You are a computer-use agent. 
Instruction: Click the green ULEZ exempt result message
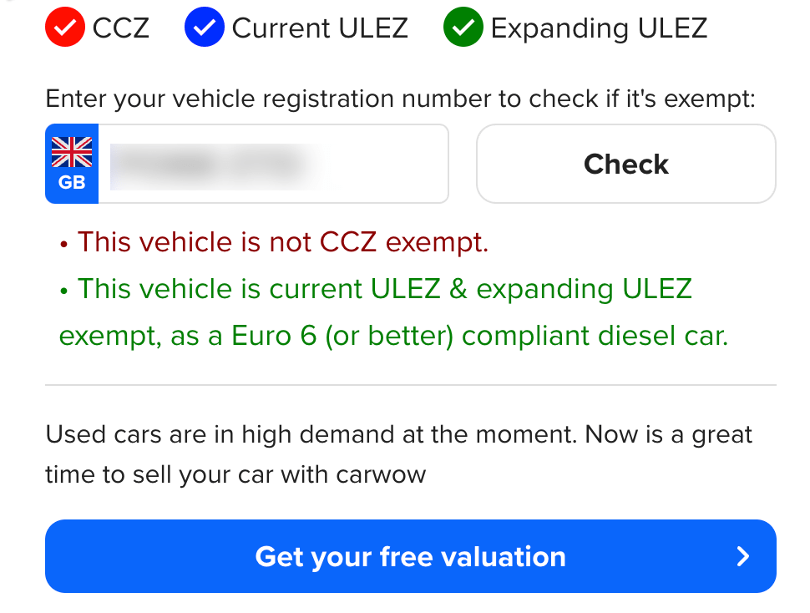tap(392, 312)
